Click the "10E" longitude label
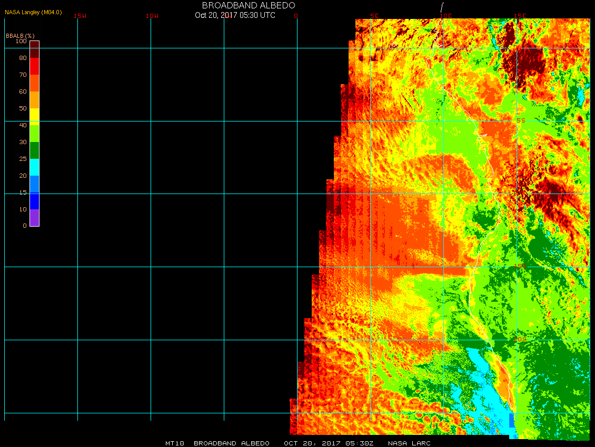 point(445,16)
